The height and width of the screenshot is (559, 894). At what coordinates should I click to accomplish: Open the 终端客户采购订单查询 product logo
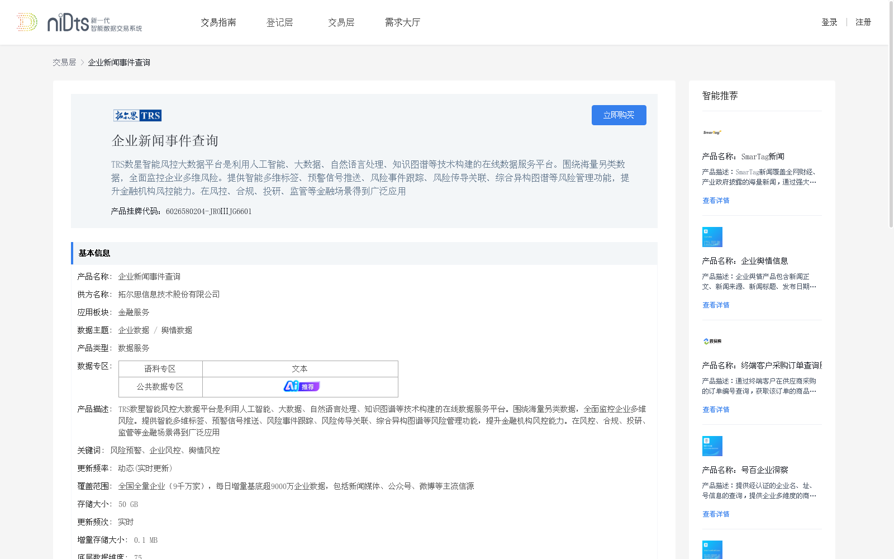pyautogui.click(x=712, y=342)
